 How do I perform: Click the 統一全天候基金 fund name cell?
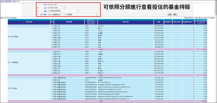pos(29,37)
